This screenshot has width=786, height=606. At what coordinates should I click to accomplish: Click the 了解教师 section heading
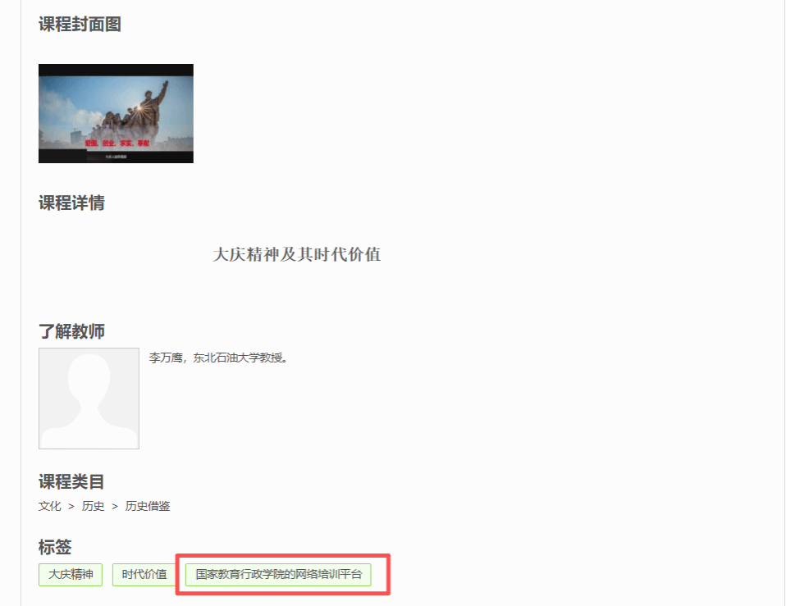coord(71,331)
